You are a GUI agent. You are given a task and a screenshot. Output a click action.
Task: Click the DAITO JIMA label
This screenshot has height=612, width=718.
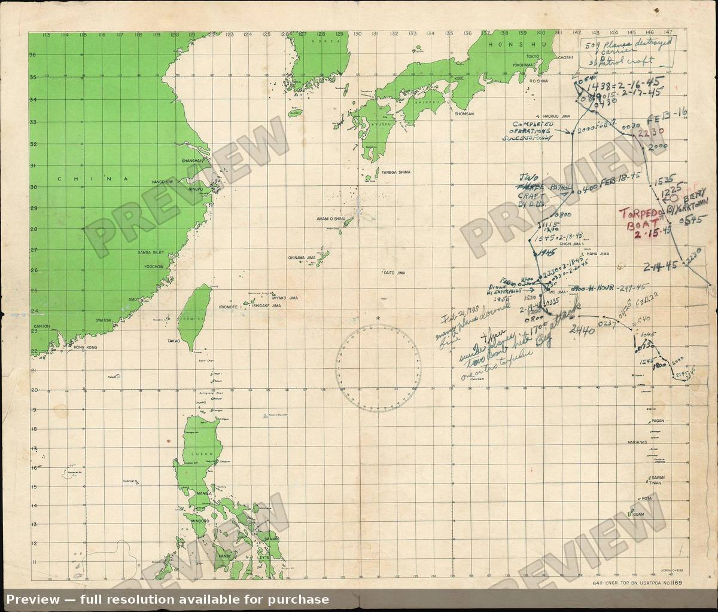394,273
